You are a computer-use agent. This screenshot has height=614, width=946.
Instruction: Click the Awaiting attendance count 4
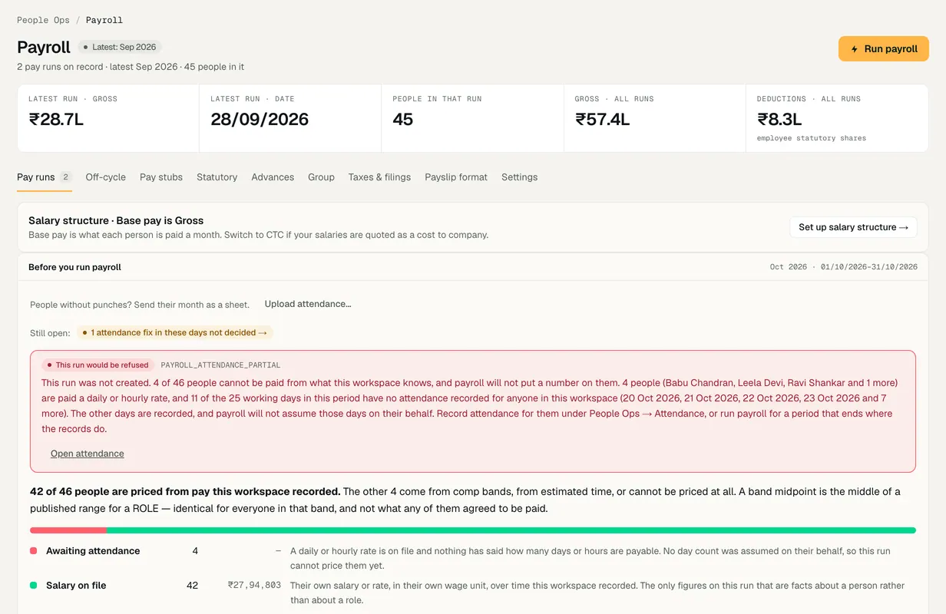coord(195,551)
